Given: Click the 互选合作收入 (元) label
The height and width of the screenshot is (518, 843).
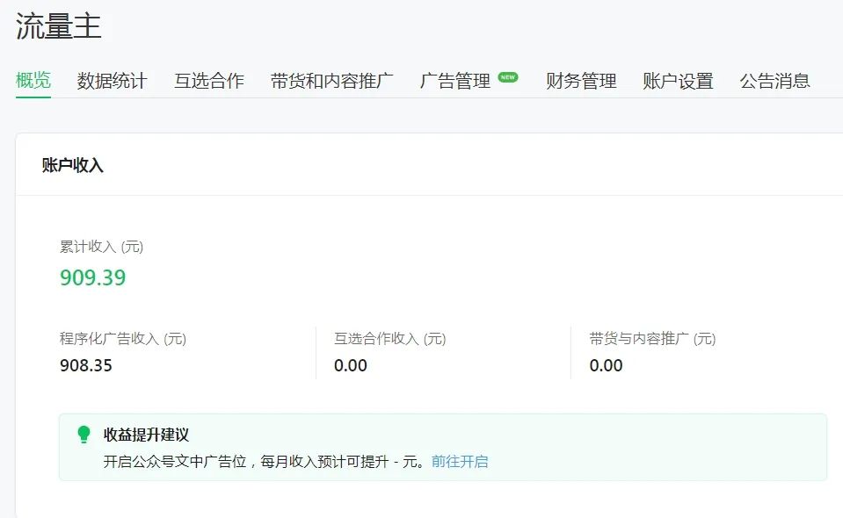Looking at the screenshot, I should (x=390, y=339).
